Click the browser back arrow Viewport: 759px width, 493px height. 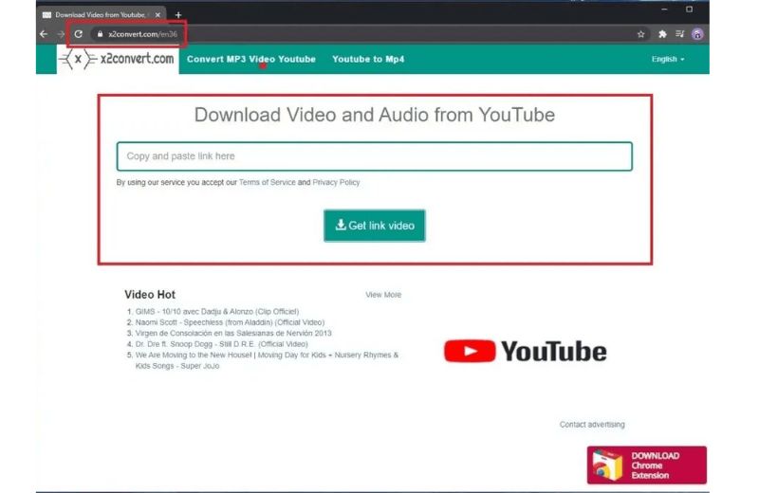pyautogui.click(x=44, y=34)
